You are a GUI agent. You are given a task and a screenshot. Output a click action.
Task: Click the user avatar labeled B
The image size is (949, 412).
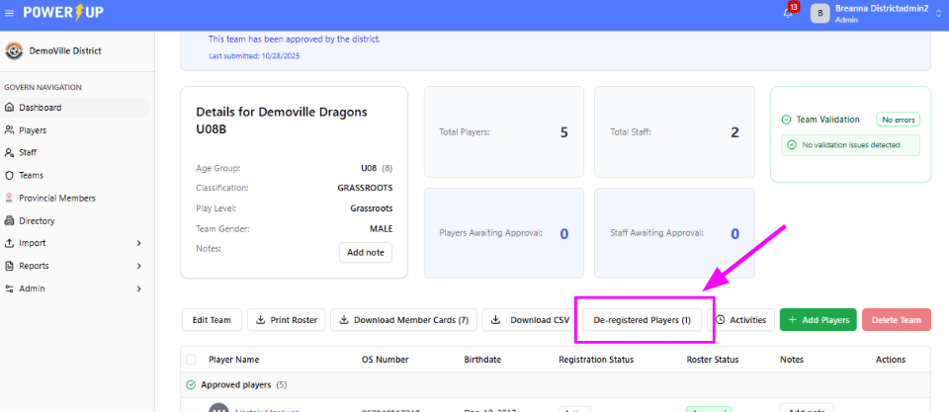pos(820,13)
